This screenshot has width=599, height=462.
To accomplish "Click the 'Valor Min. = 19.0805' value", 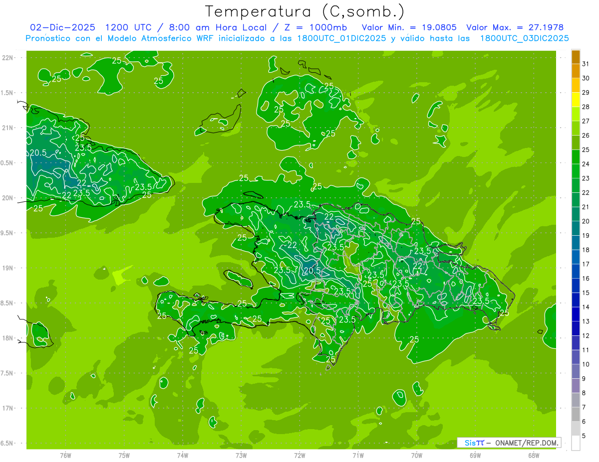I will tap(409, 27).
